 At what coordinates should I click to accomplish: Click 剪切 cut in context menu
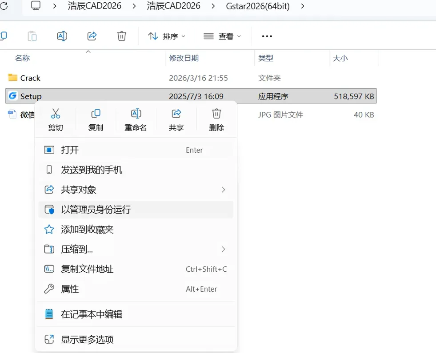56,120
